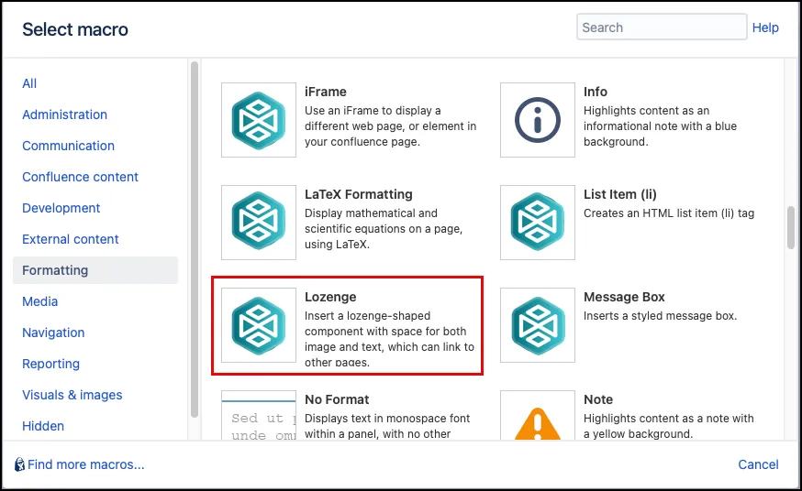The width and height of the screenshot is (802, 491).
Task: Click 'Inserts a styled message box.' description
Action: tap(660, 315)
